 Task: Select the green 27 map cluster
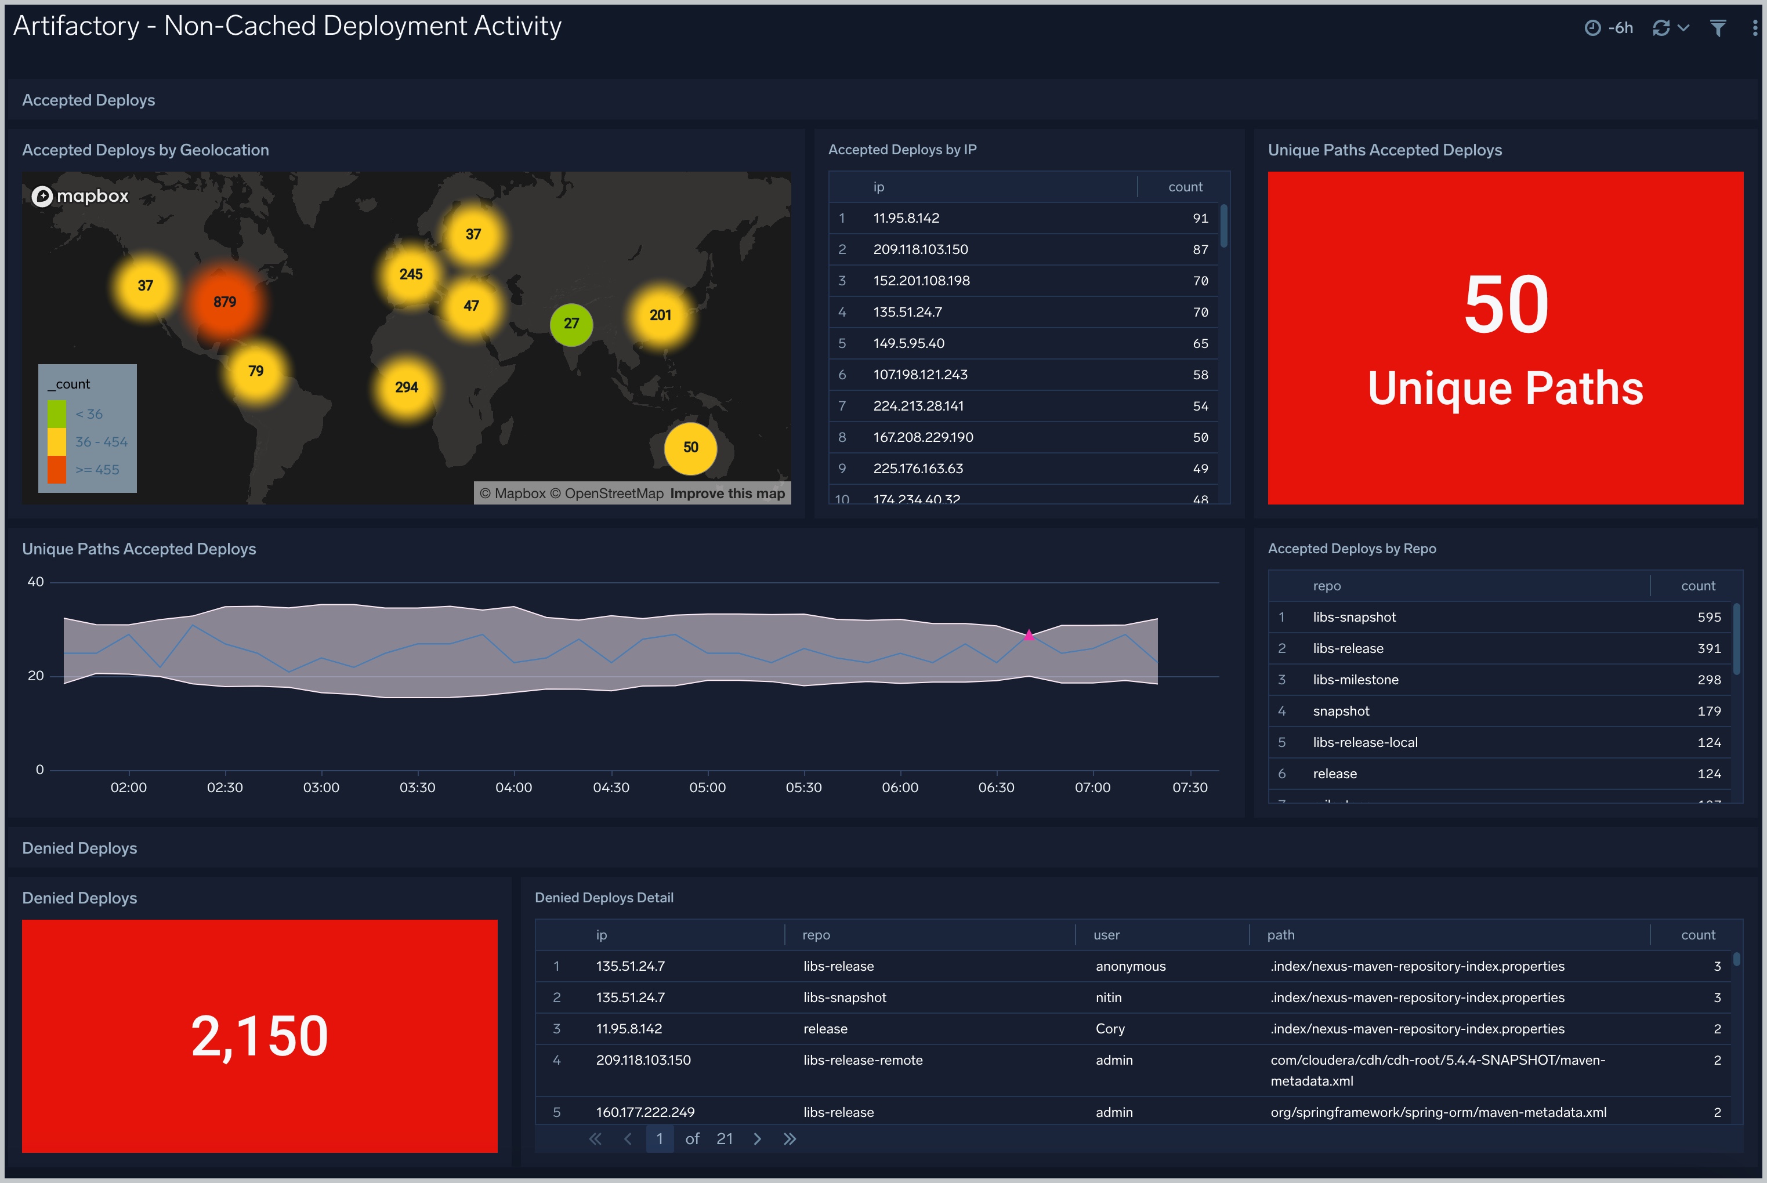[x=571, y=324]
